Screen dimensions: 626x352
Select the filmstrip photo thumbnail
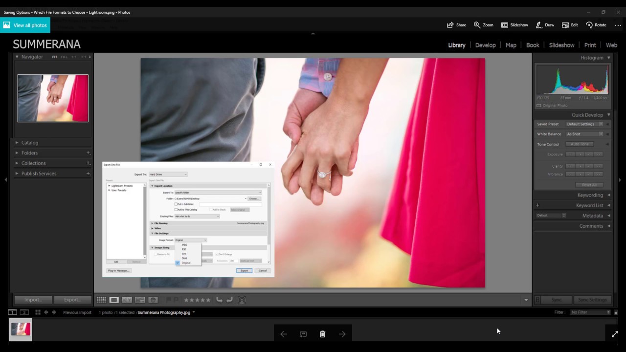pyautogui.click(x=21, y=330)
